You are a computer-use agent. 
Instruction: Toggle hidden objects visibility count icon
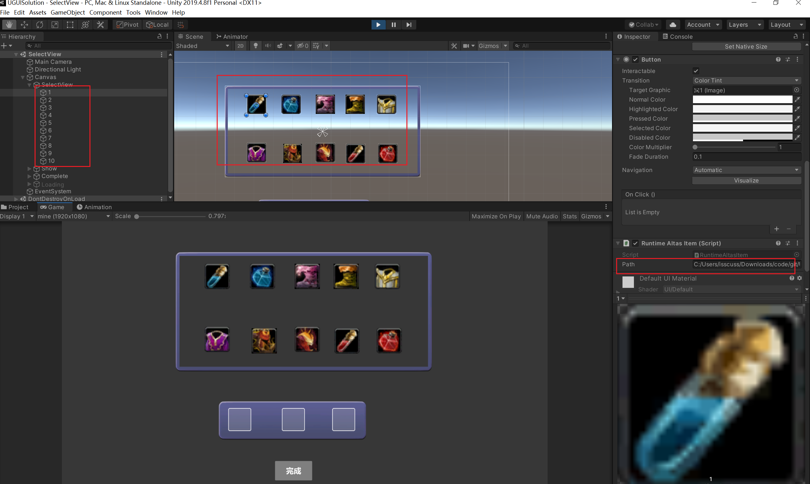click(x=302, y=46)
